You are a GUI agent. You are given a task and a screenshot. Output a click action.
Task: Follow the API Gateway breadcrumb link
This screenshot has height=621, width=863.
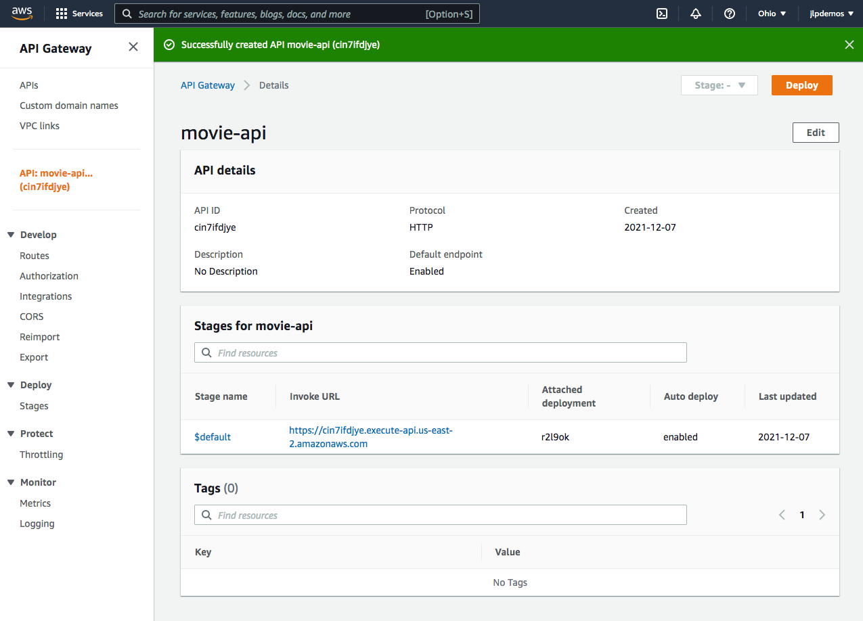[208, 85]
